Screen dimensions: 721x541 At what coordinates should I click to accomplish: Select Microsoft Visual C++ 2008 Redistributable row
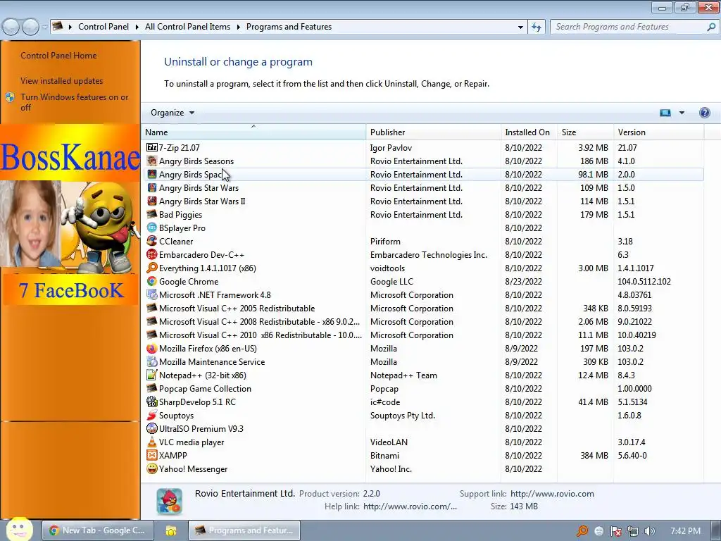click(423, 321)
